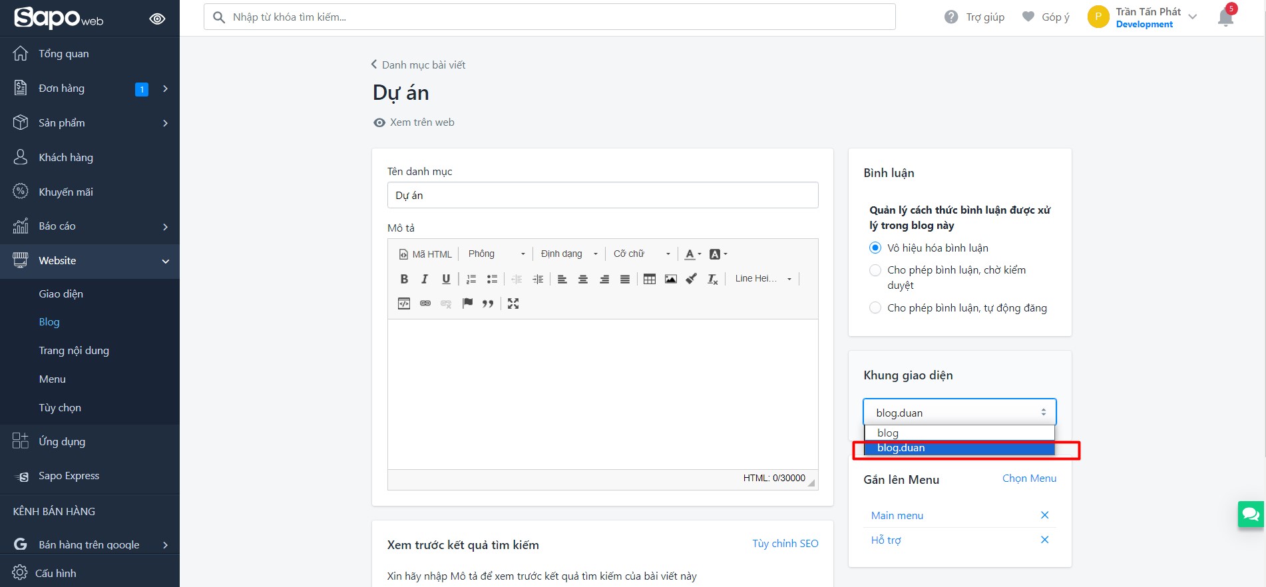1266x587 pixels.
Task: Expand the Sản phẩm submenu arrow
Action: pos(165,123)
